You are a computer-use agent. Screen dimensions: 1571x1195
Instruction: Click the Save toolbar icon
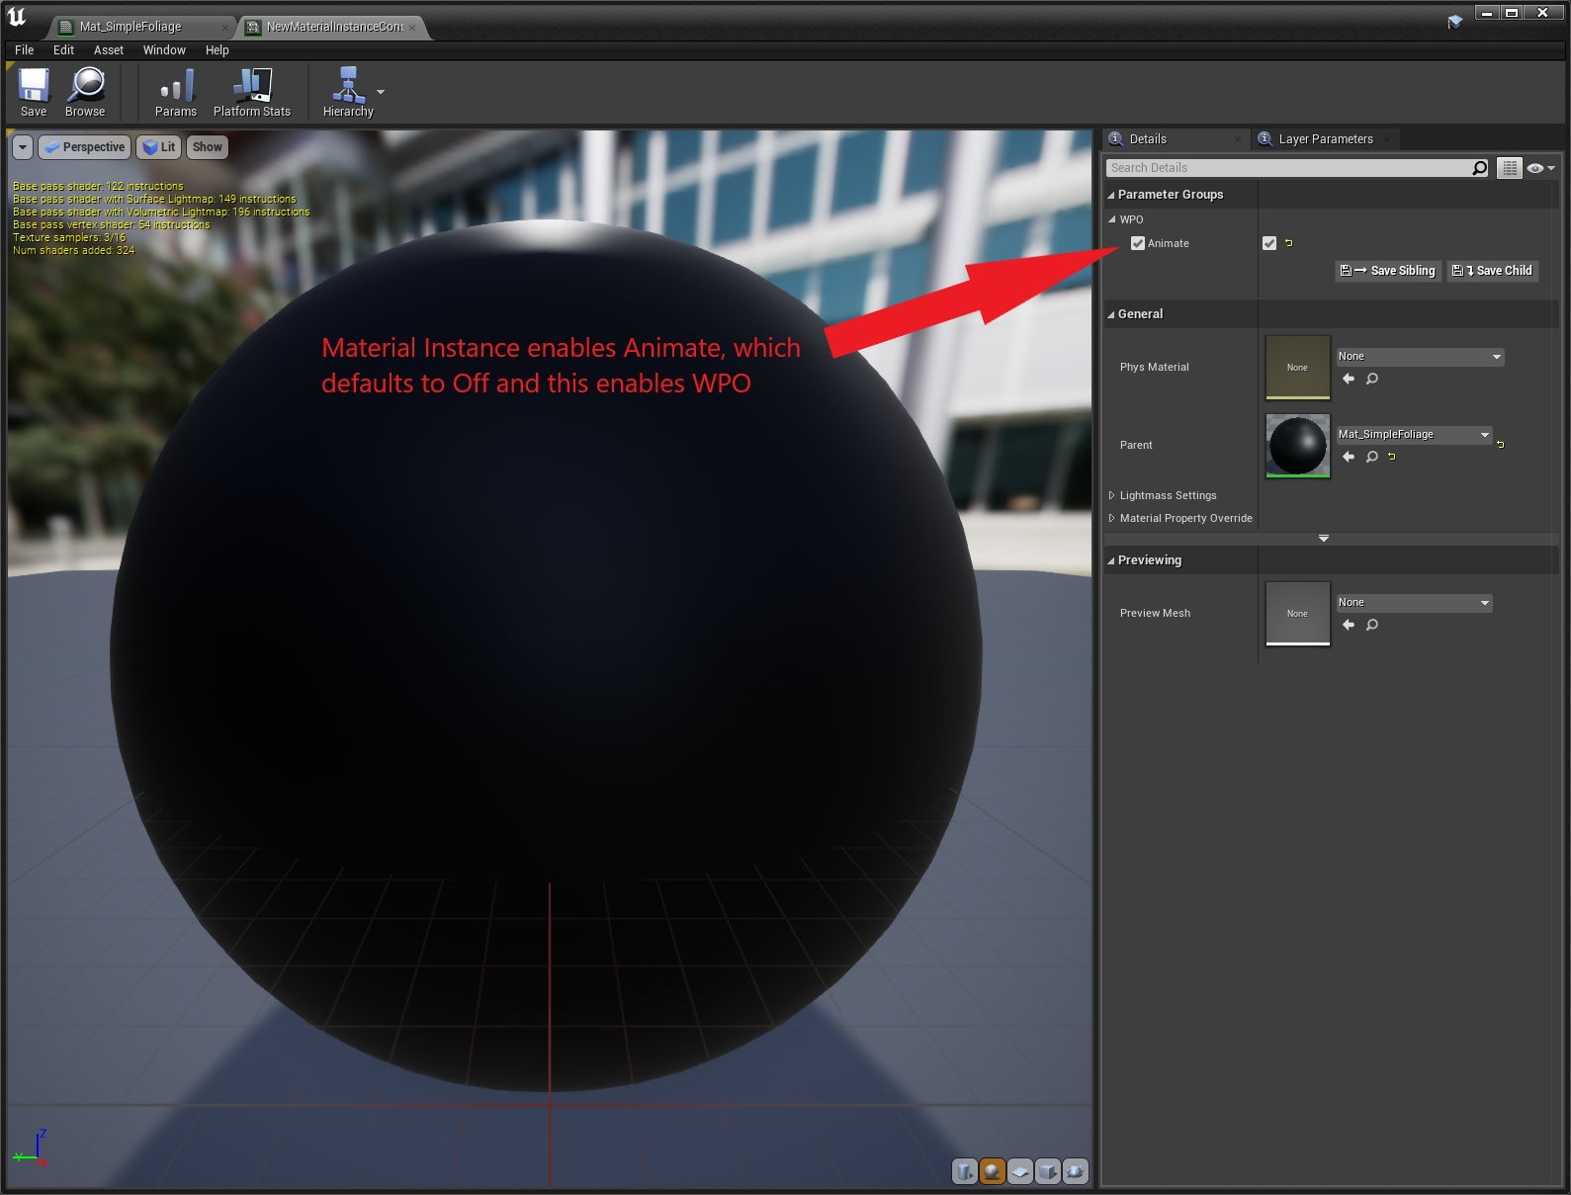click(x=34, y=92)
